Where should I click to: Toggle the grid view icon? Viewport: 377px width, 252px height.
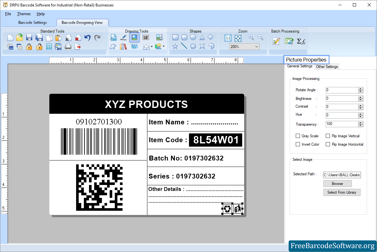coord(49,47)
